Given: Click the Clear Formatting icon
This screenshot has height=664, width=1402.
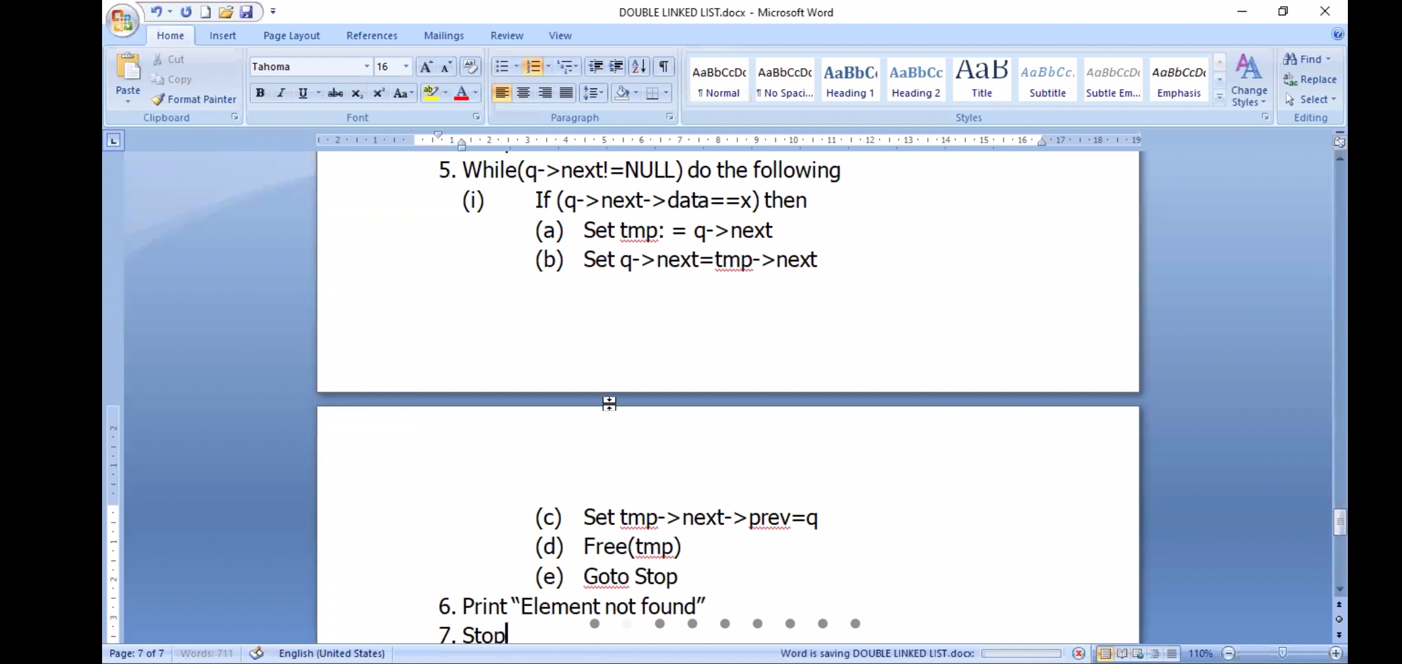Looking at the screenshot, I should click(x=470, y=66).
